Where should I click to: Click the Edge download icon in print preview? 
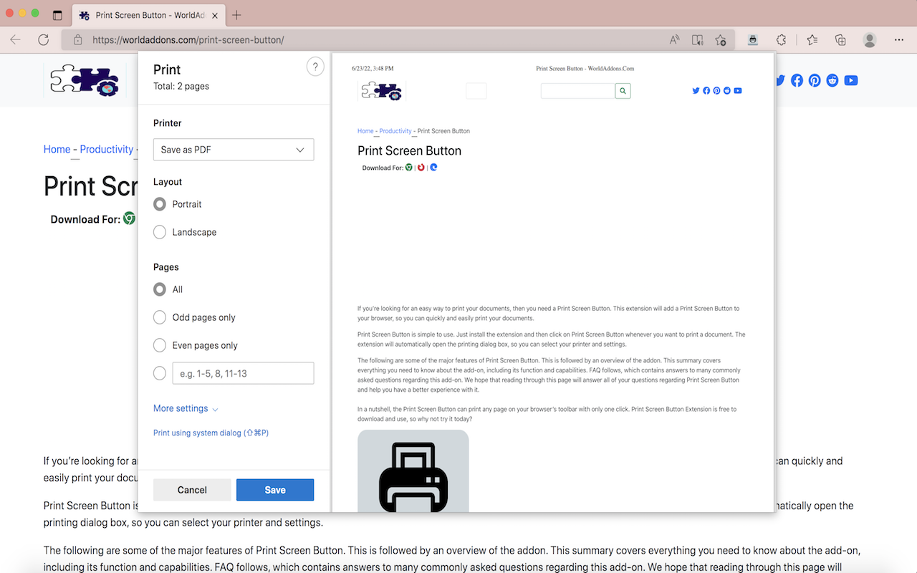433,168
